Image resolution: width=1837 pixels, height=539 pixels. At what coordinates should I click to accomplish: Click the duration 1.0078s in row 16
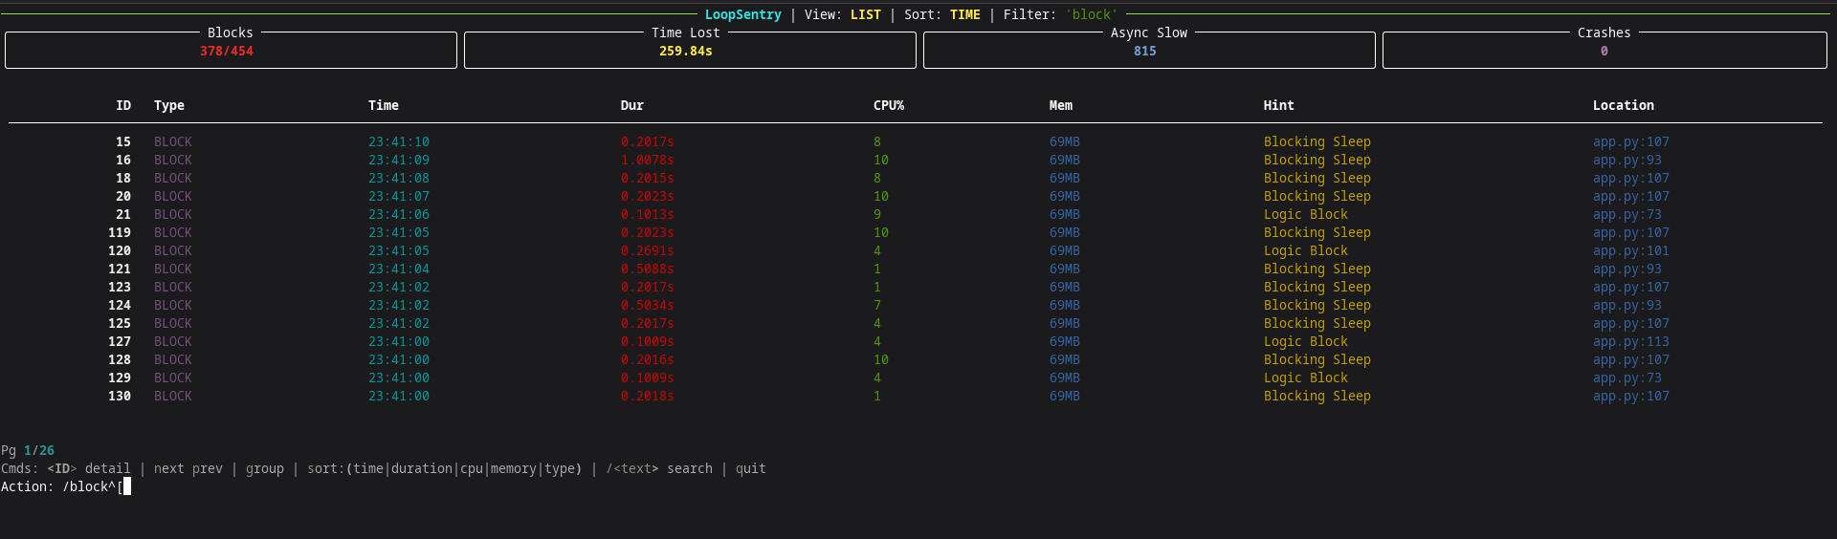(648, 161)
